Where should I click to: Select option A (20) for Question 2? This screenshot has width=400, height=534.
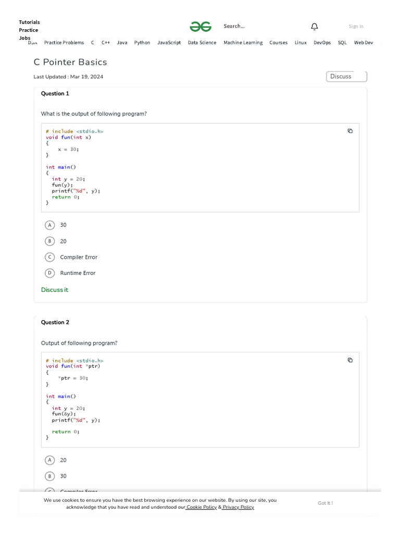[x=50, y=460]
